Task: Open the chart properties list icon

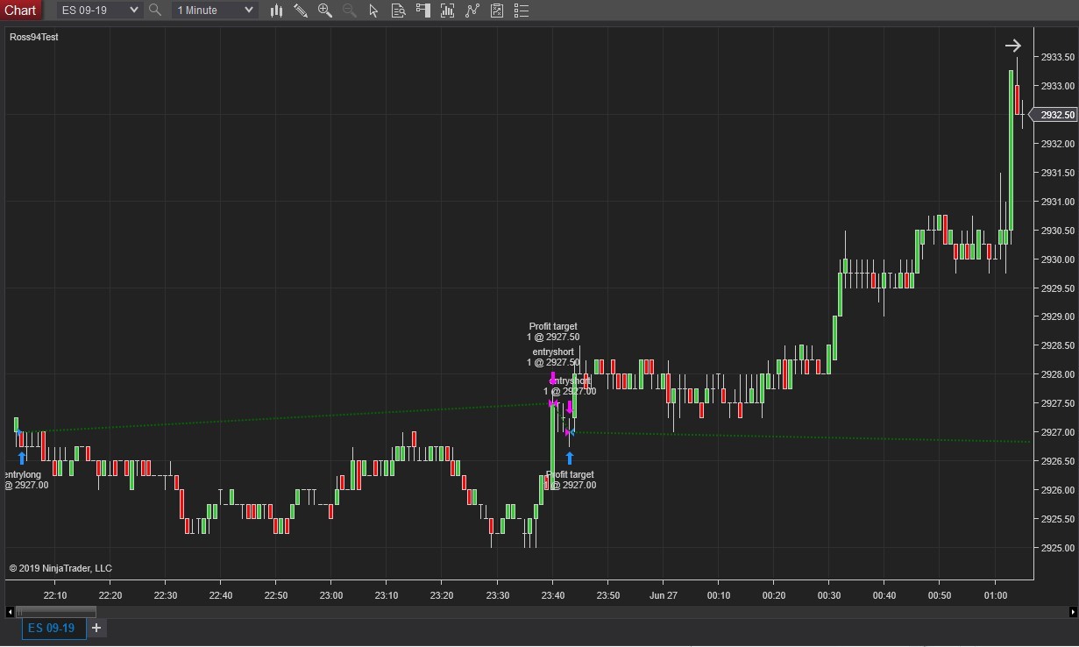Action: 522,11
